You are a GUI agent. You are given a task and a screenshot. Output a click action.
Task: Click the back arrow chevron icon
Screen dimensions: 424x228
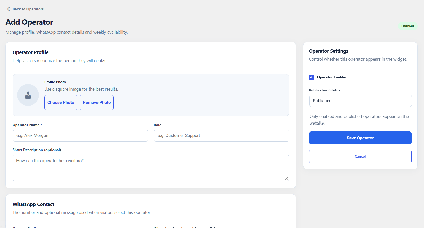tap(8, 9)
